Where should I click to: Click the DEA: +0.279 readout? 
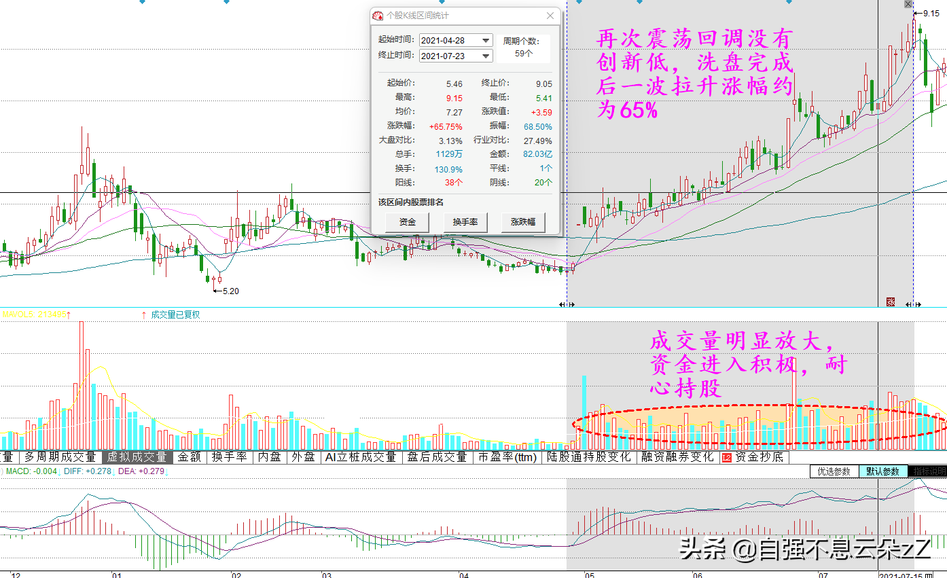click(x=141, y=471)
